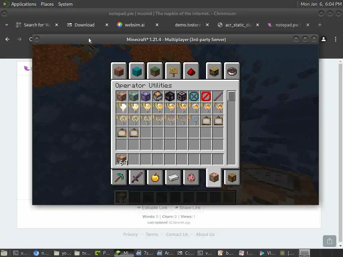This screenshot has width=343, height=257.
Task: Pick the Light block level 12
Action: point(157,108)
